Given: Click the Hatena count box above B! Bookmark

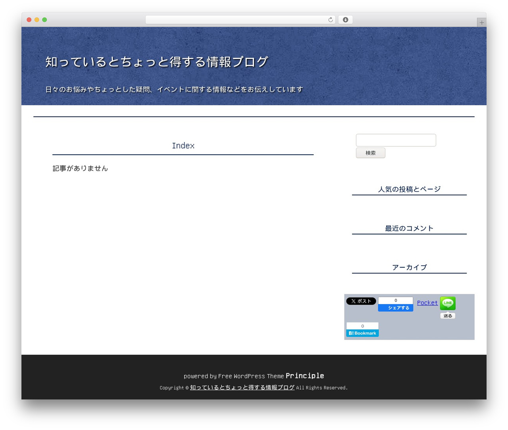Looking at the screenshot, I should tap(362, 326).
